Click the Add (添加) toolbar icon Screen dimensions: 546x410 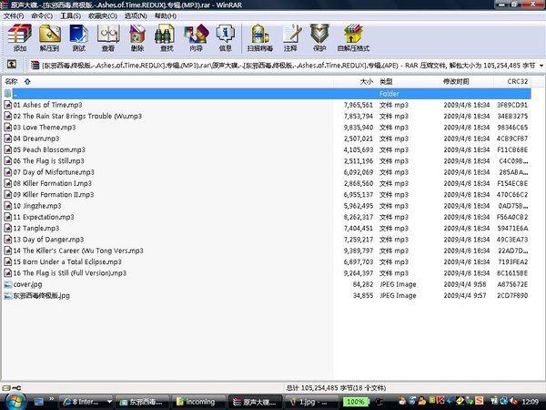[20, 37]
